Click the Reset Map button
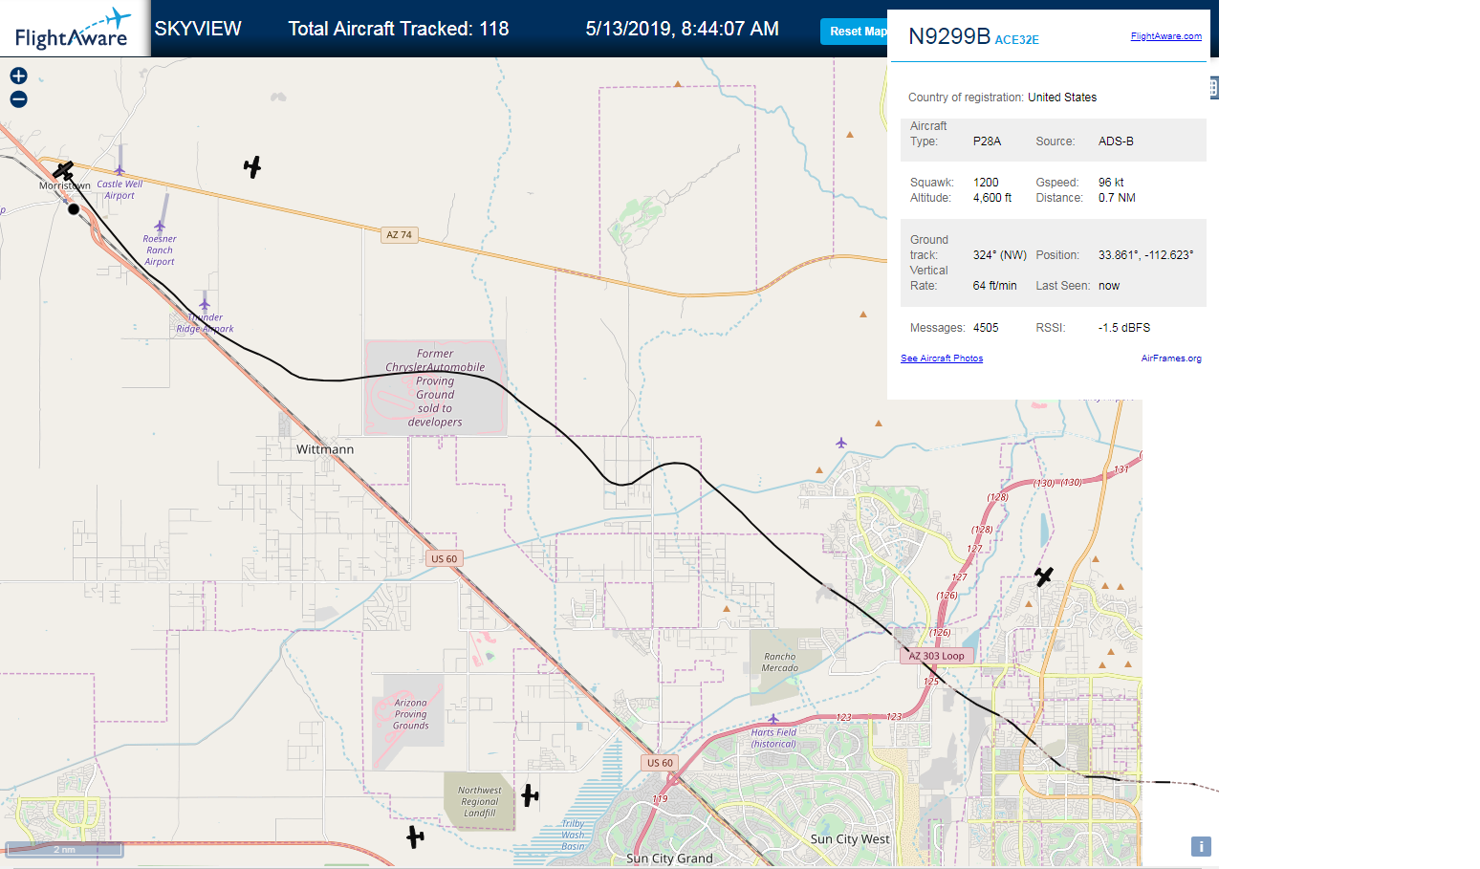1480x869 pixels. pos(855,32)
